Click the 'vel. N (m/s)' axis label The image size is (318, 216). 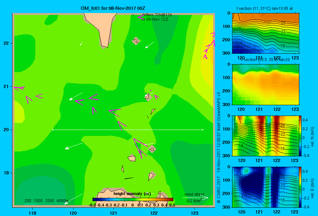coord(312,137)
